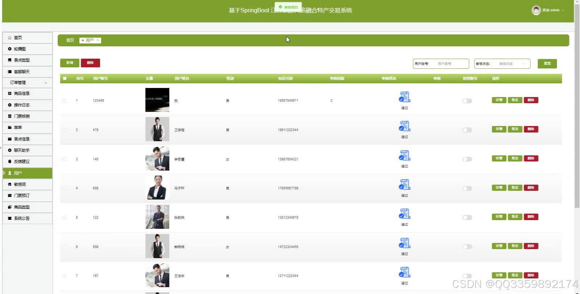Image resolution: width=580 pixels, height=294 pixels.
Task: Click the audit document icon for user 123456
Action: click(405, 97)
